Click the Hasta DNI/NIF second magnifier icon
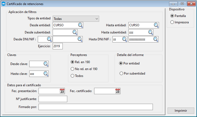Image resolution: width=197 pixels, height=117 pixels. pos(156,40)
